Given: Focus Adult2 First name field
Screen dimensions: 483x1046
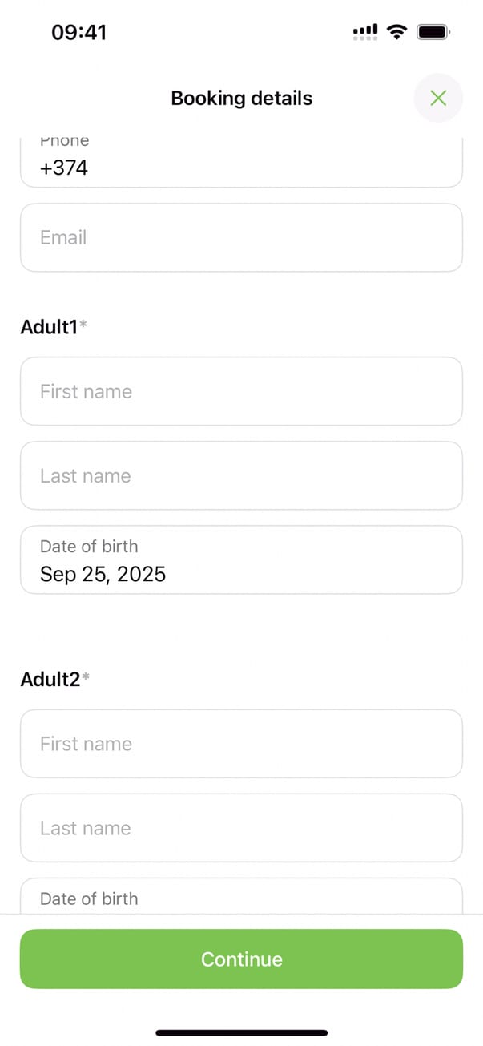Looking at the screenshot, I should [x=240, y=744].
